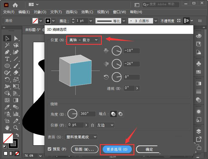208x159 pixels.
Task: Open the Color palette panel icon
Action: [199, 36]
